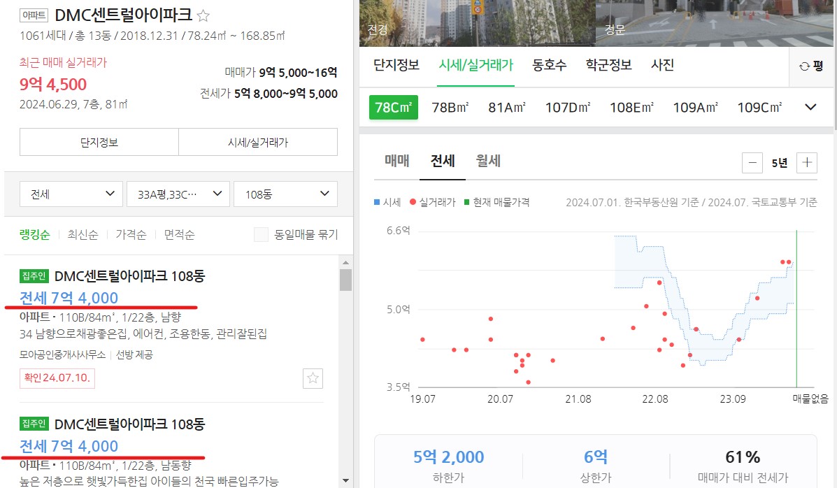Click the left-panel 단지정보 button

point(99,142)
